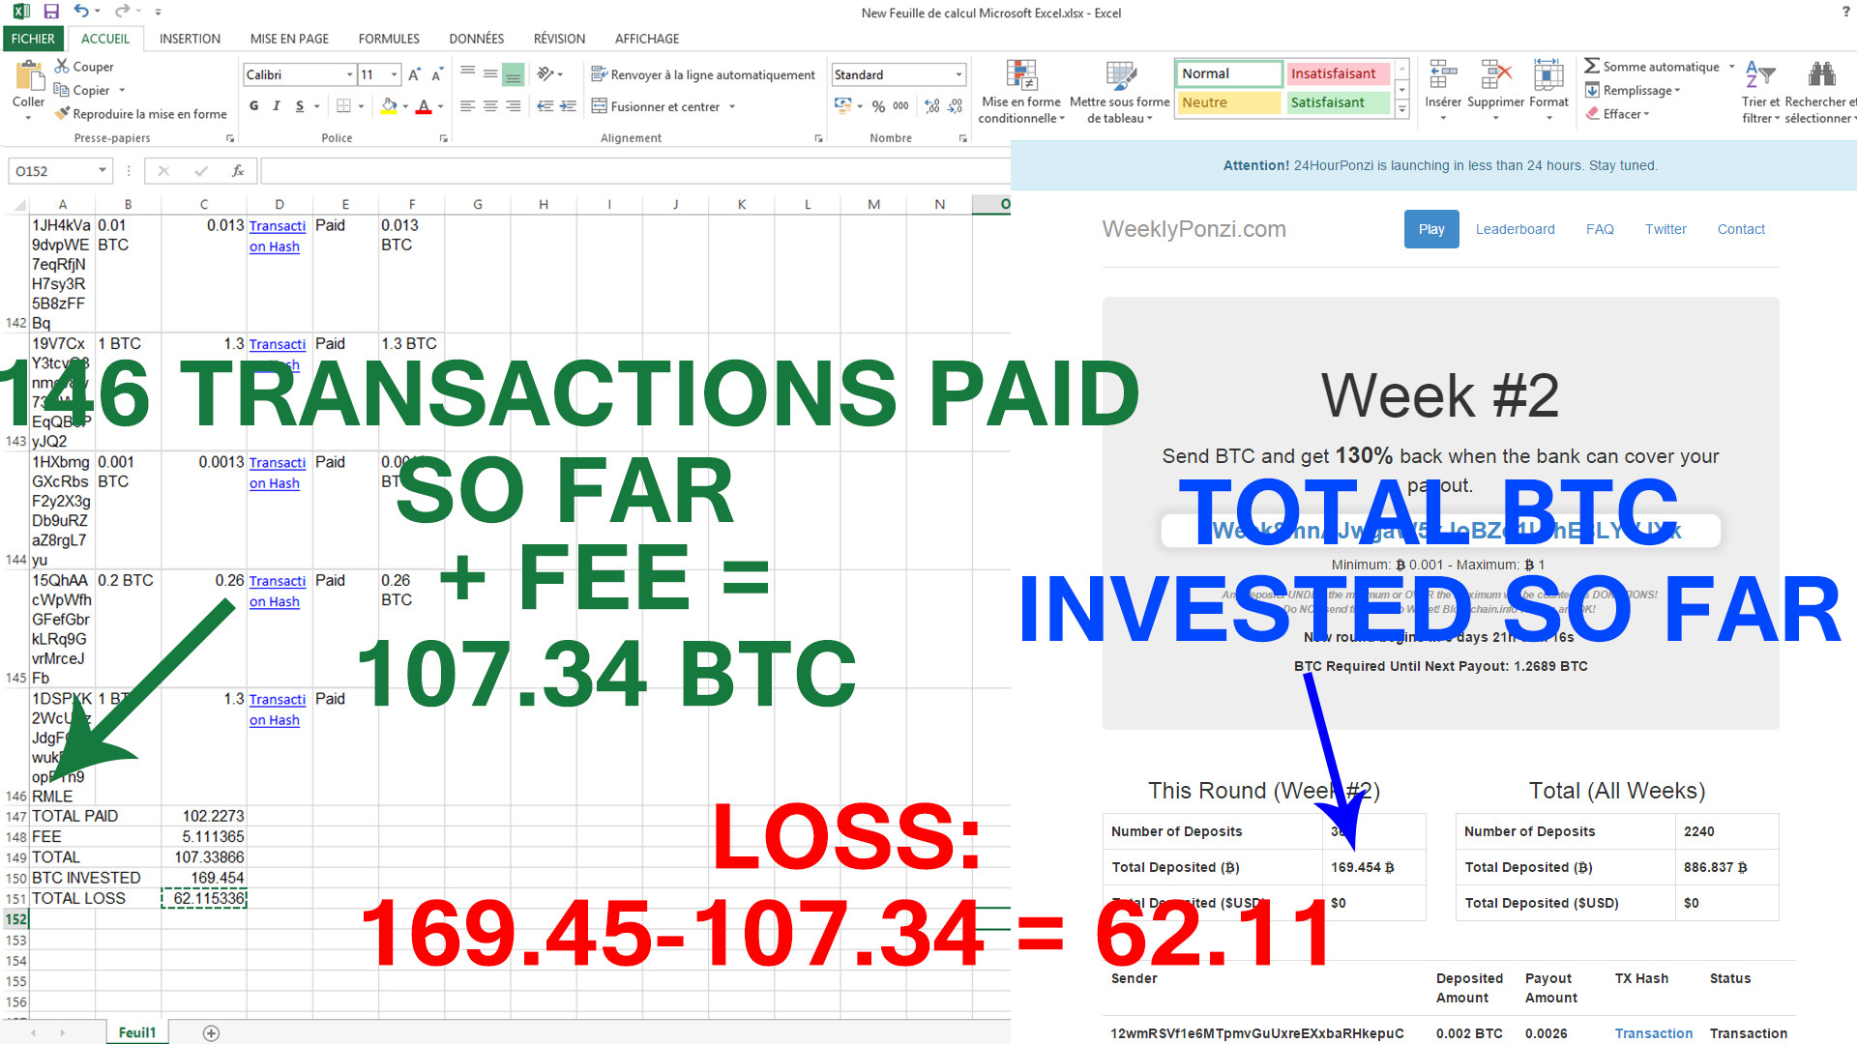Open the Calibri font name dropdown
This screenshot has height=1044, width=1857.
pos(349,74)
